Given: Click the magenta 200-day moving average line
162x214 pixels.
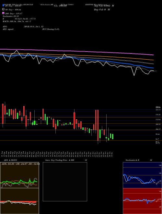Looking at the screenshot, I should pos(77,51).
